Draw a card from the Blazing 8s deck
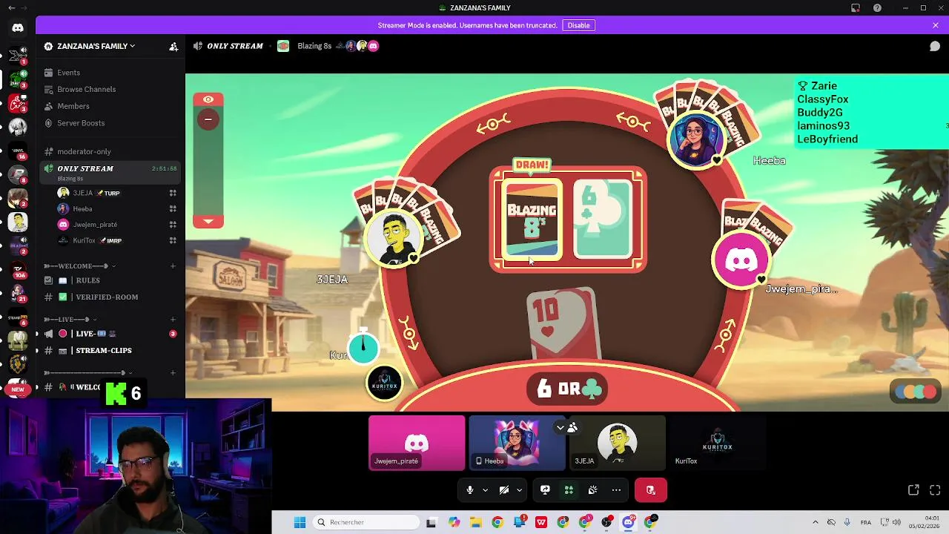Viewport: 949px width, 534px height. pyautogui.click(x=532, y=220)
